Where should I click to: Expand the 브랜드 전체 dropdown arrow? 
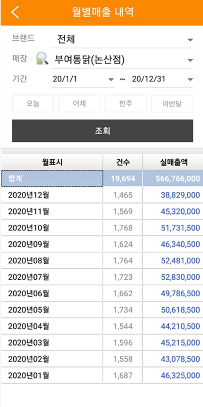tap(190, 40)
